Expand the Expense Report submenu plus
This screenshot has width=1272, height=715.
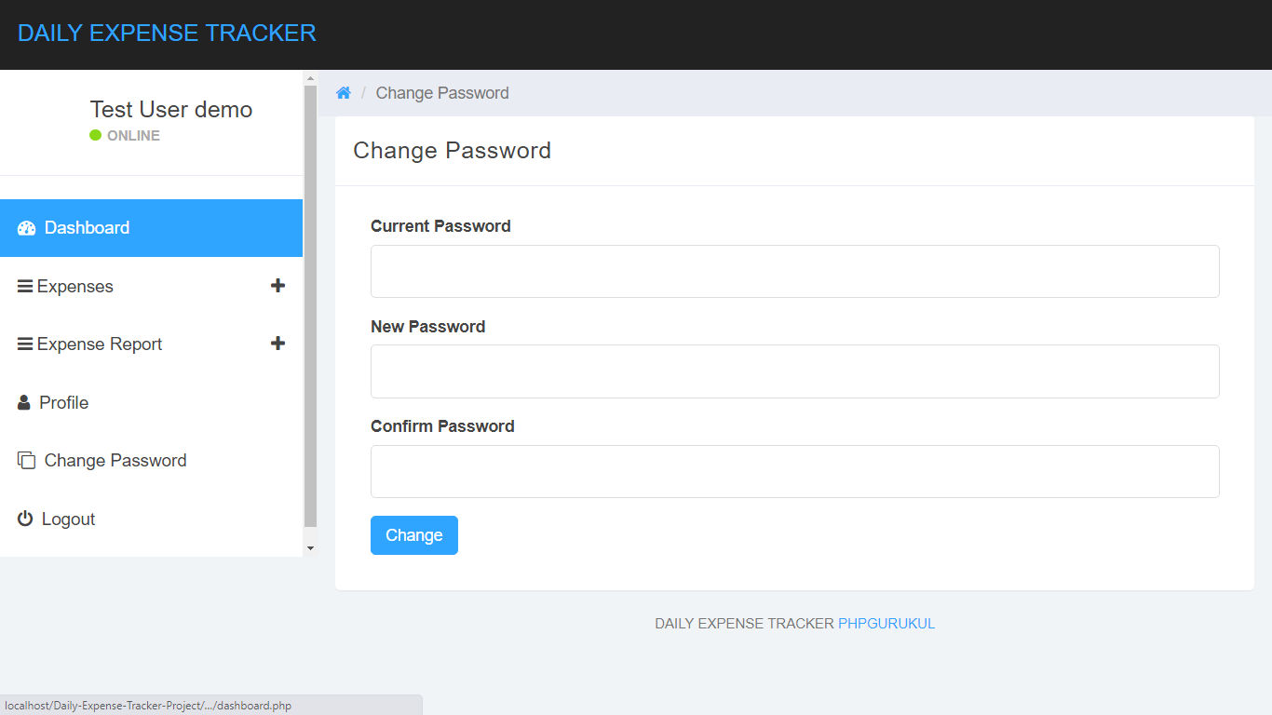tap(277, 344)
